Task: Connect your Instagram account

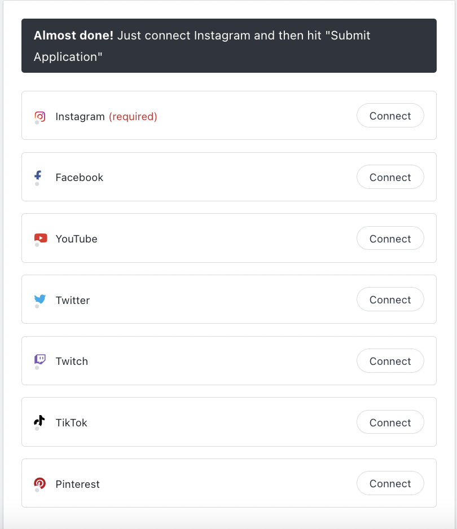Action: 390,116
